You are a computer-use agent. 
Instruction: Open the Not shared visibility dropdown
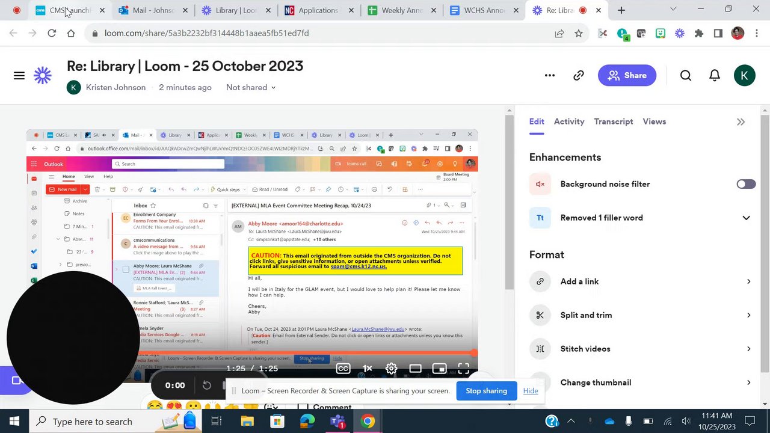pos(251,87)
